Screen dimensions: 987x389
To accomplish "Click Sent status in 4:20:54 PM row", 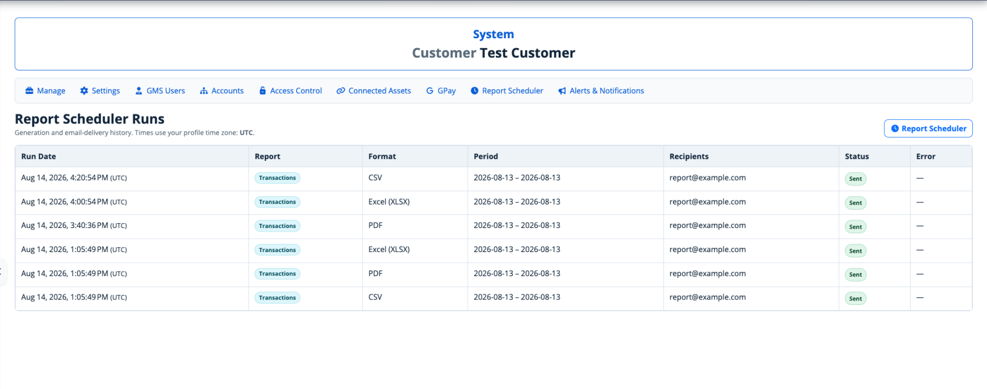I will [855, 179].
